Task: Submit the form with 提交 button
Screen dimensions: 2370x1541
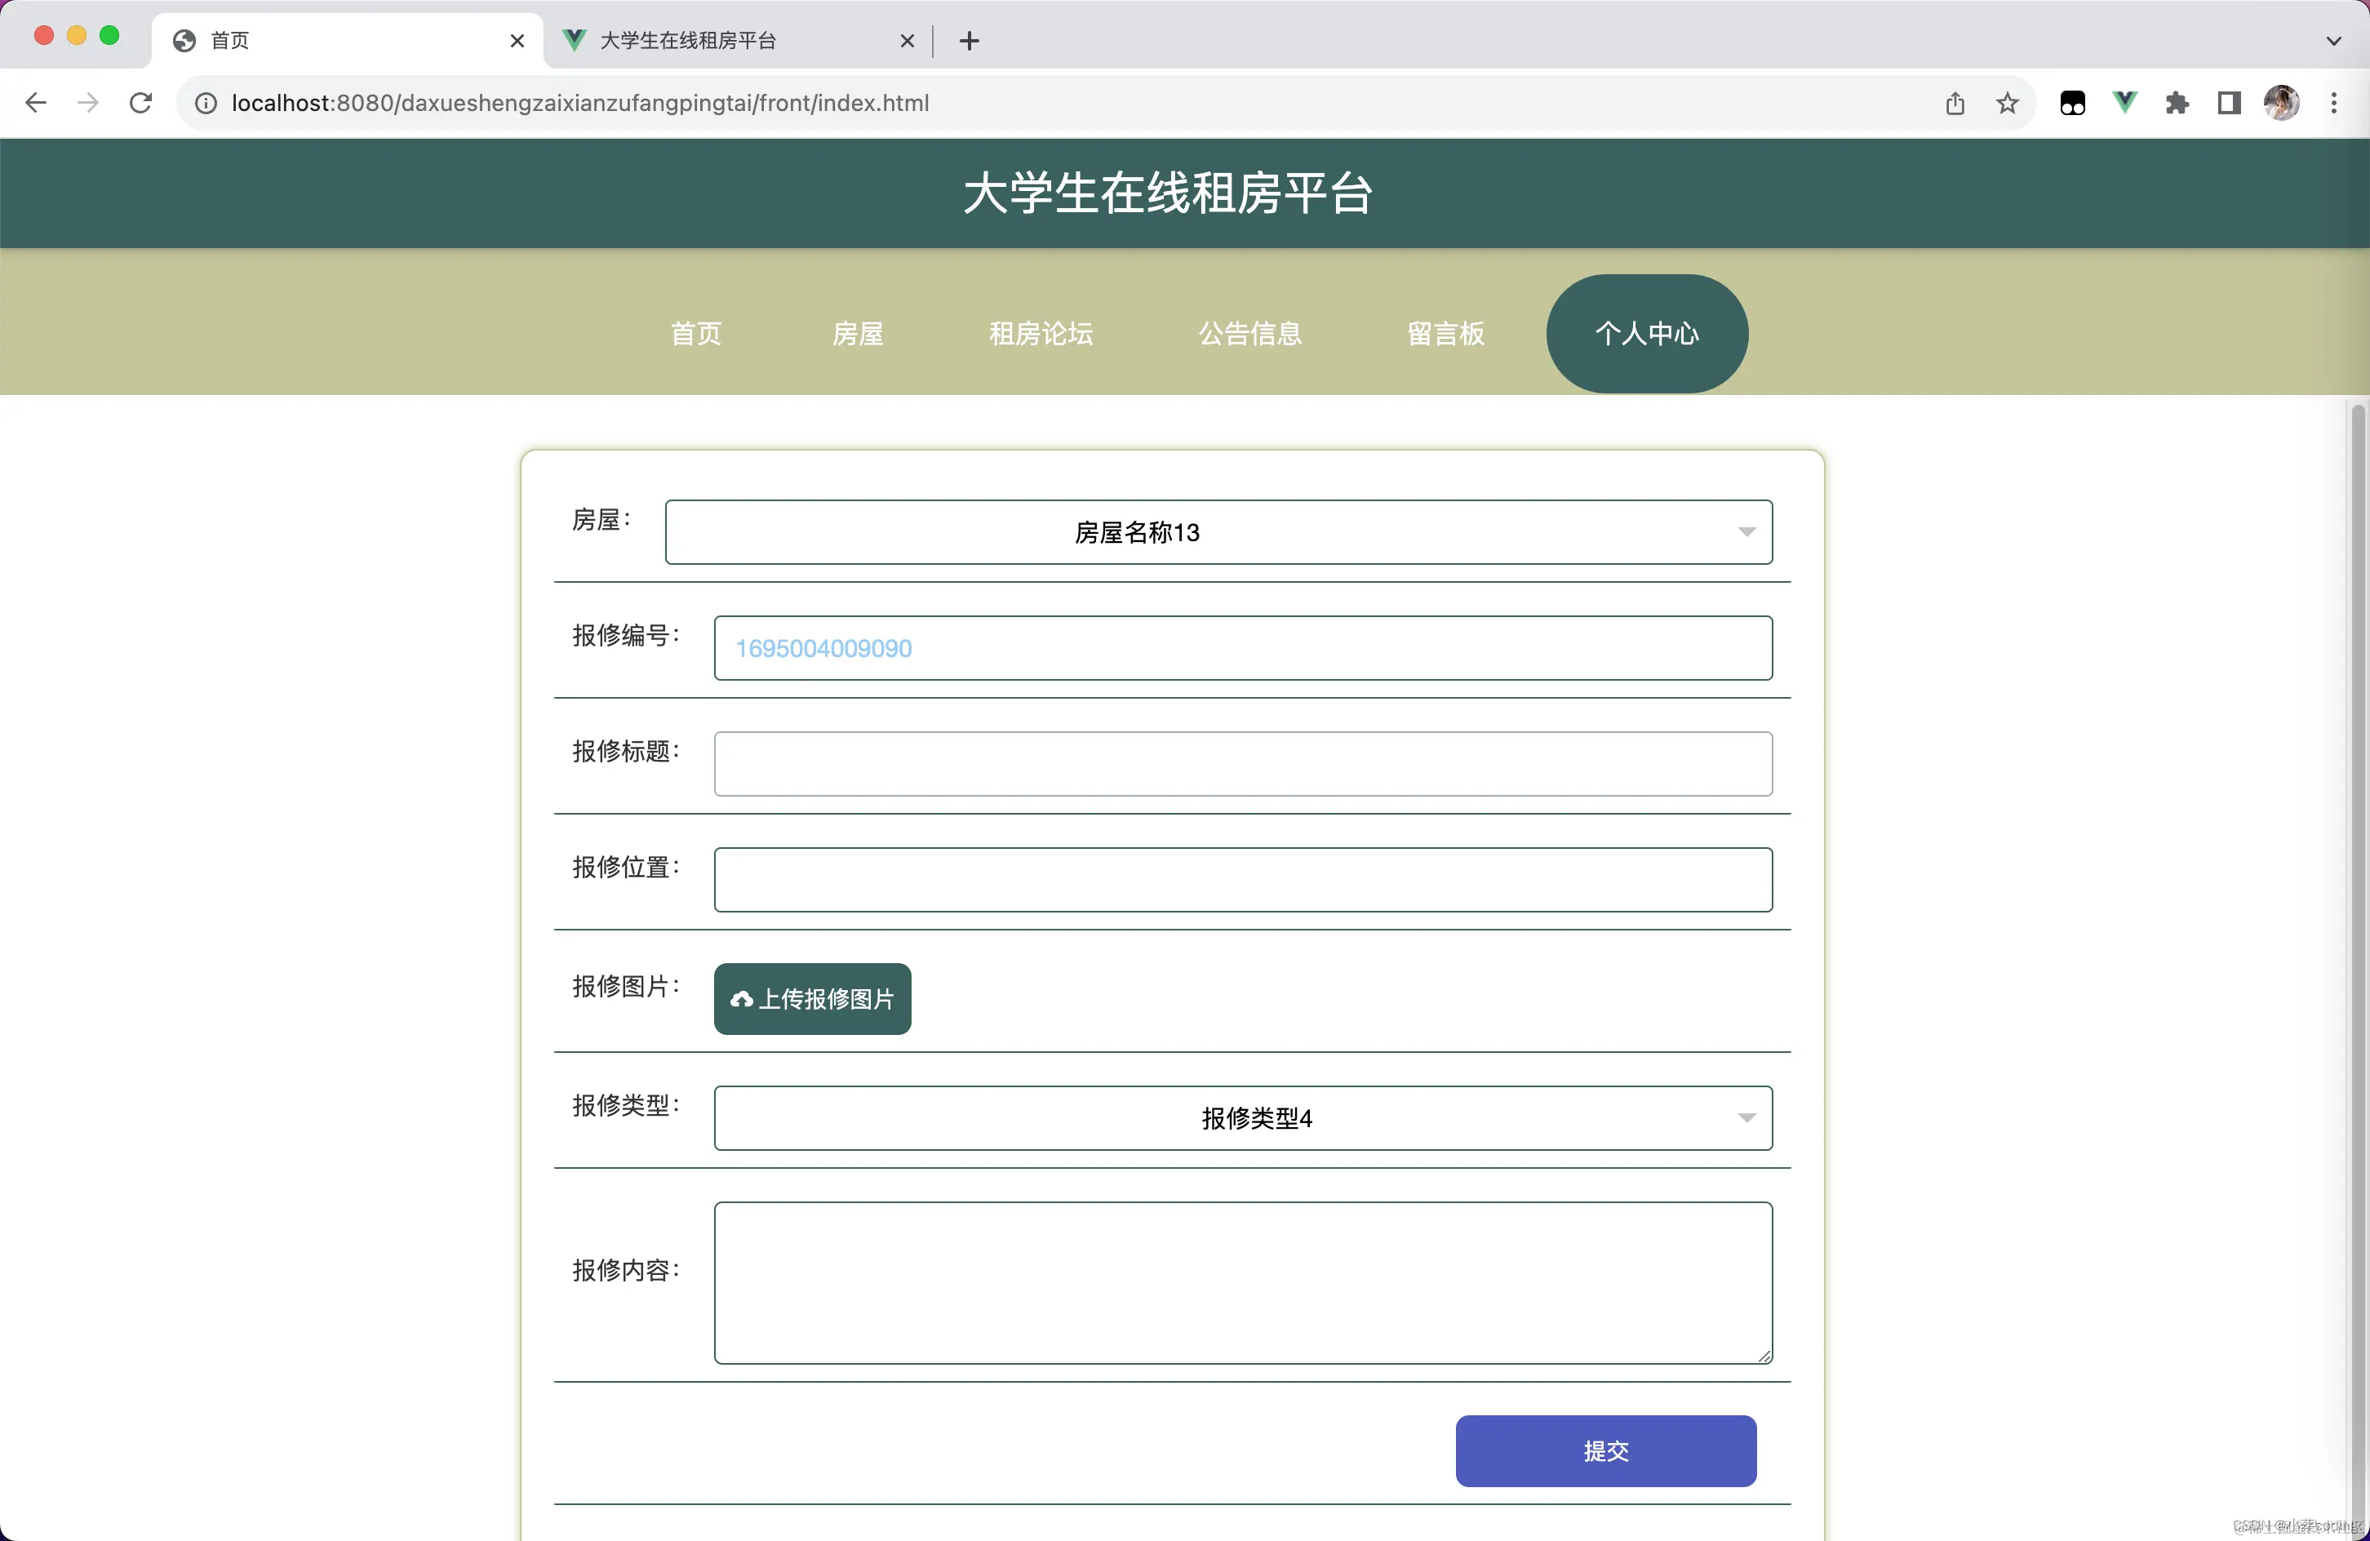Action: tap(1606, 1450)
